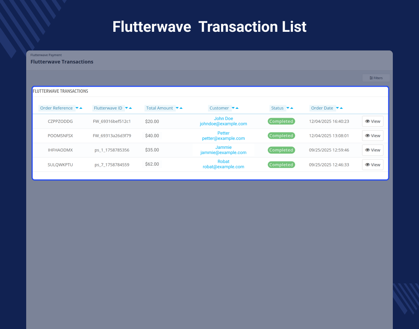Open the johndoe@example.com email link
The height and width of the screenshot is (329, 419).
pos(223,124)
